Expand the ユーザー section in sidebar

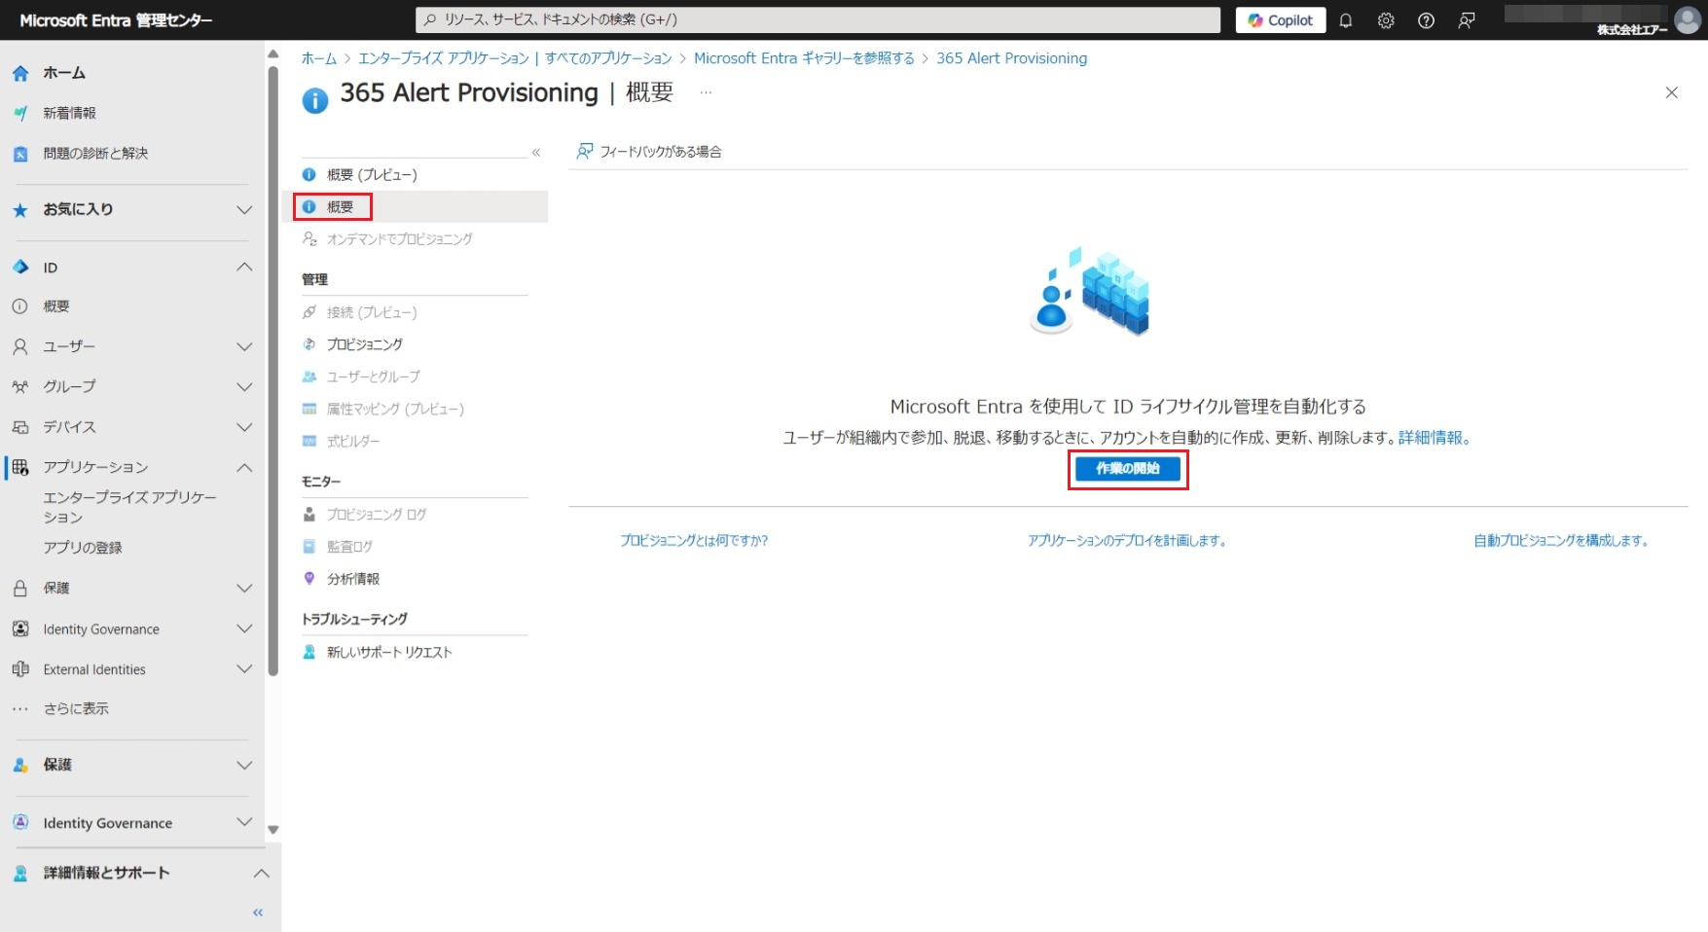point(244,347)
